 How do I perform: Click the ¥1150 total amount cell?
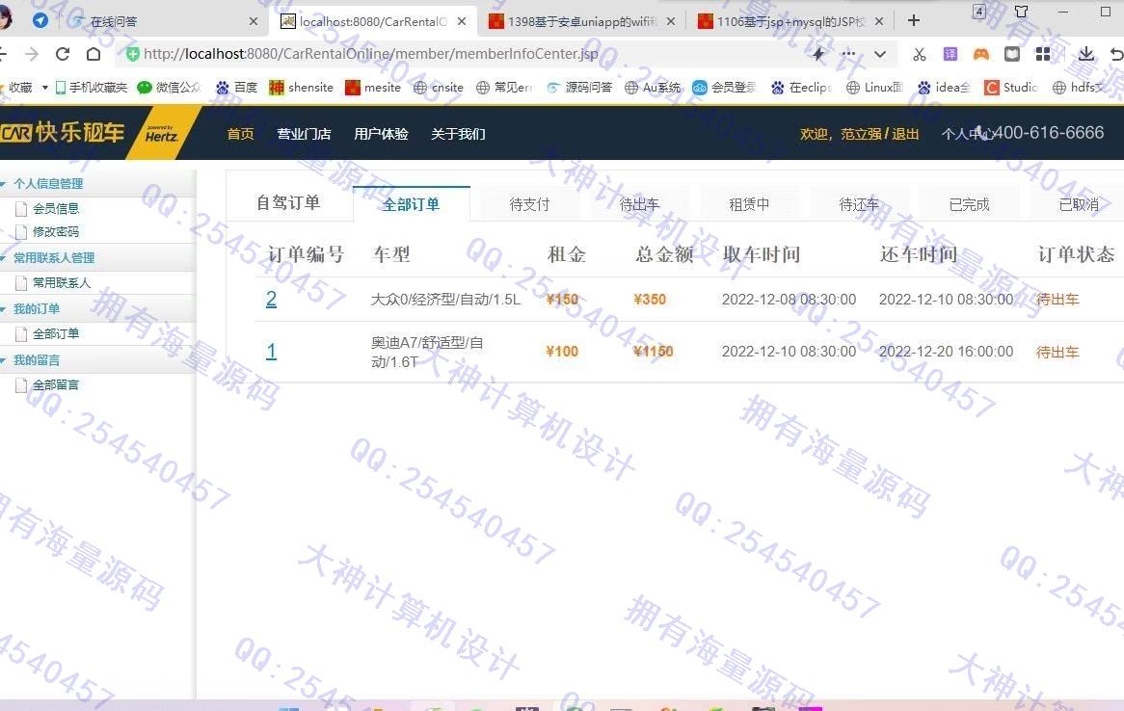coord(653,352)
